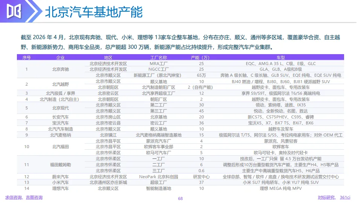Click the 蒙派克、风景轻客 cell
The image size is (361, 203).
coord(281,141)
